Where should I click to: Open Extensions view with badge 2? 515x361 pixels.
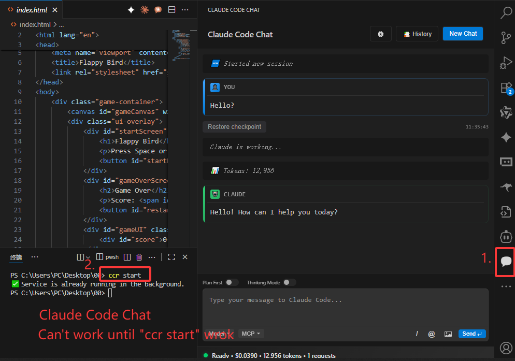(506, 88)
